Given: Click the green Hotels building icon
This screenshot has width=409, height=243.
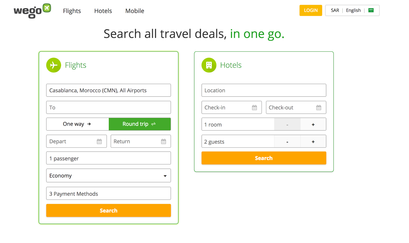Looking at the screenshot, I should 209,65.
